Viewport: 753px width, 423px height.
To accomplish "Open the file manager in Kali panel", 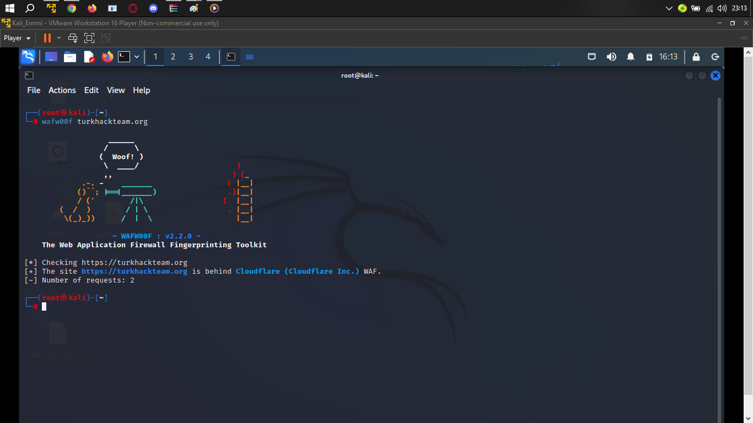I will (x=70, y=57).
